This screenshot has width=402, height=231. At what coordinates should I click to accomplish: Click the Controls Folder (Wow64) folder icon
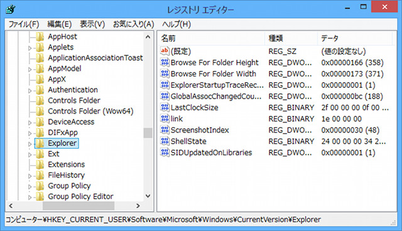[x=40, y=111]
